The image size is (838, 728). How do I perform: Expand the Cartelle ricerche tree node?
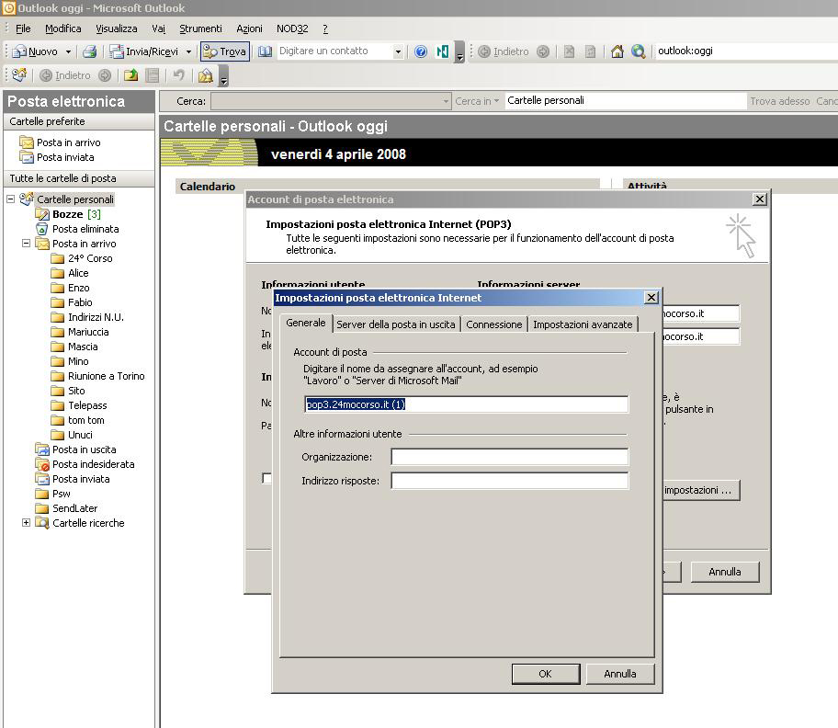click(x=26, y=523)
